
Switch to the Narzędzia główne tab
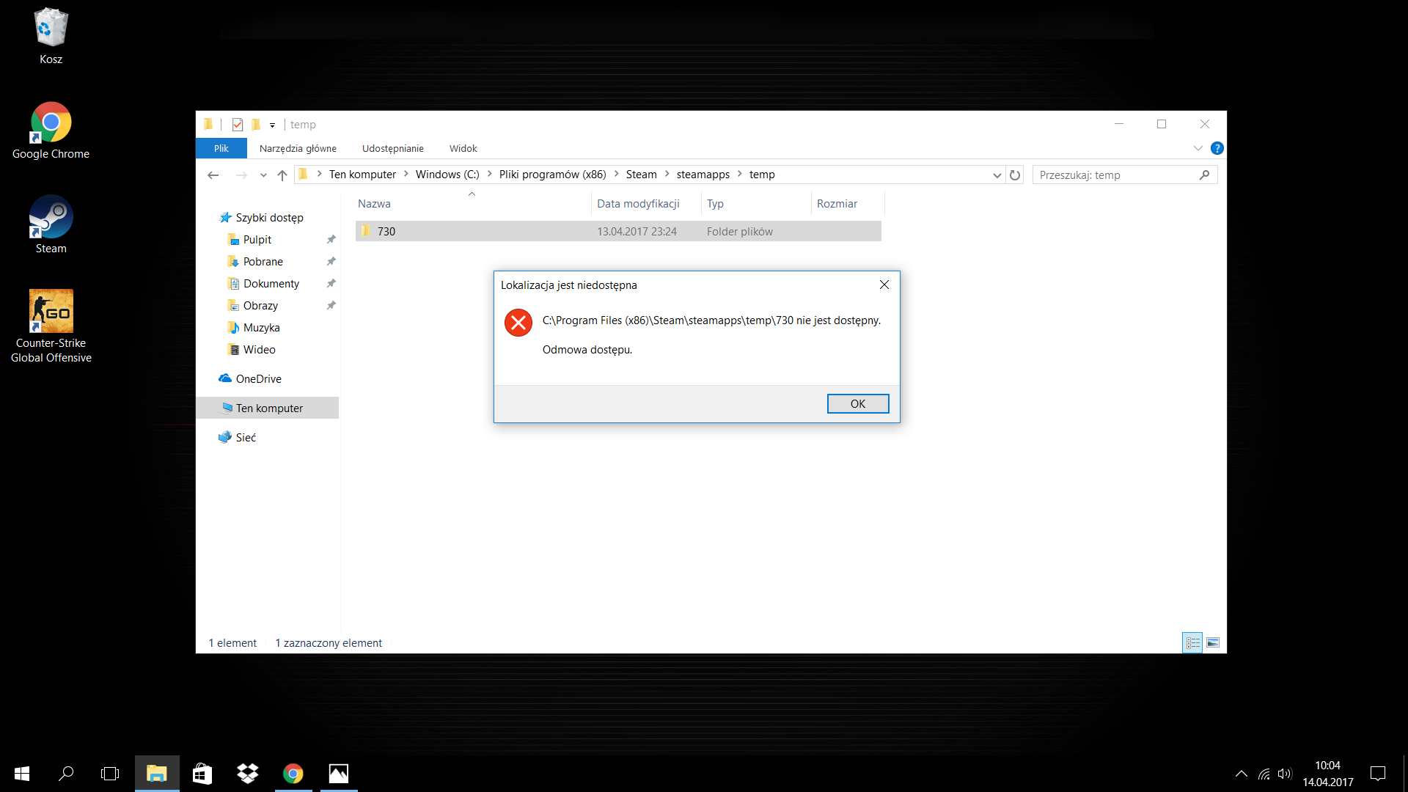coord(298,148)
